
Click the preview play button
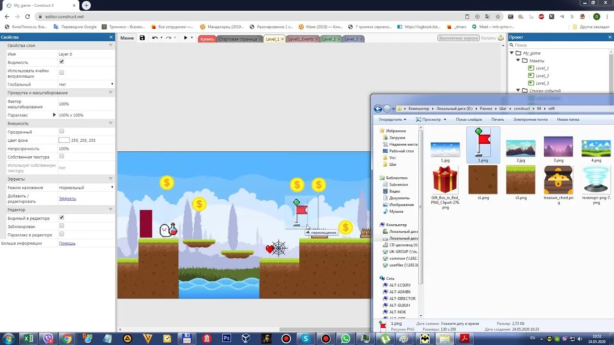(186, 38)
